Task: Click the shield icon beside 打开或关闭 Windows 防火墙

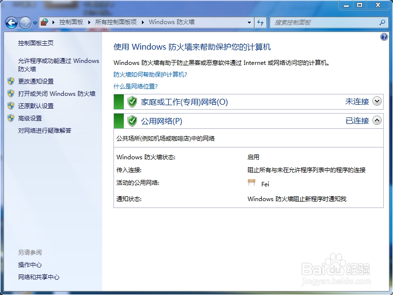Action: (11, 93)
